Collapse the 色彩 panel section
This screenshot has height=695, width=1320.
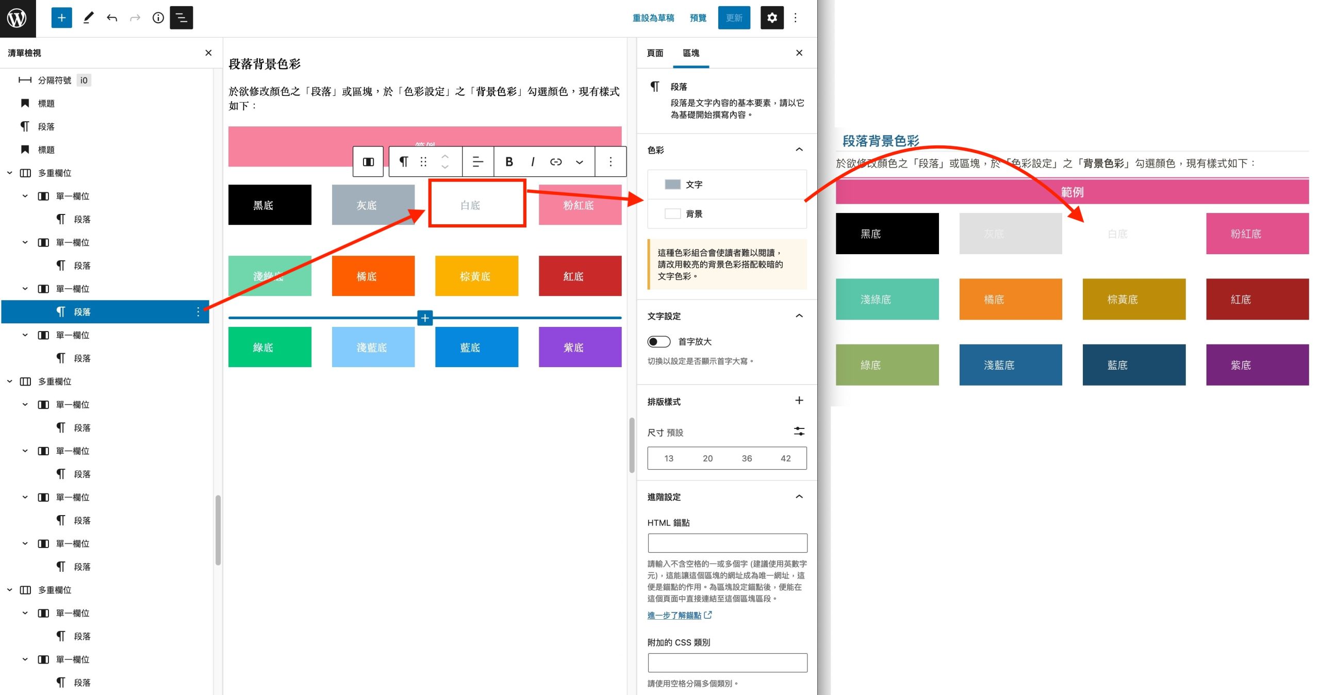(x=799, y=150)
